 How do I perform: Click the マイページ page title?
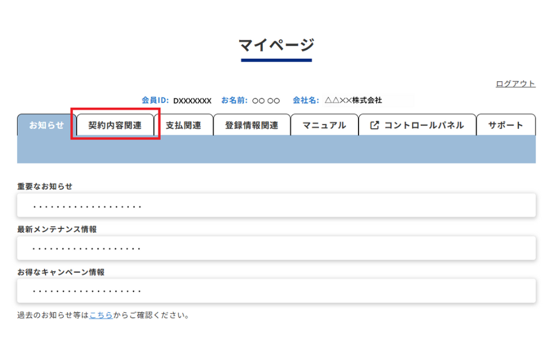(x=276, y=44)
